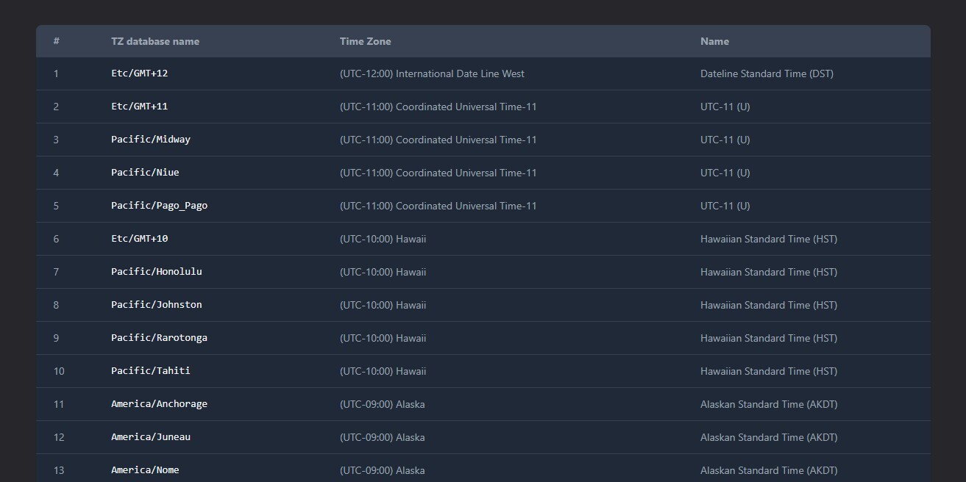This screenshot has height=482, width=966.
Task: Select Pacific/Honolulu in the table
Action: pyautogui.click(x=157, y=272)
